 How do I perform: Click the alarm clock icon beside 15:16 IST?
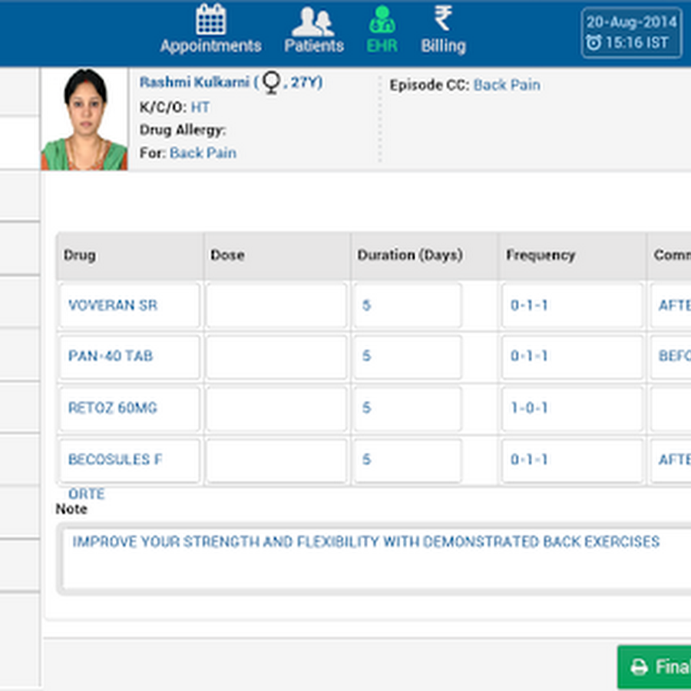[x=593, y=42]
